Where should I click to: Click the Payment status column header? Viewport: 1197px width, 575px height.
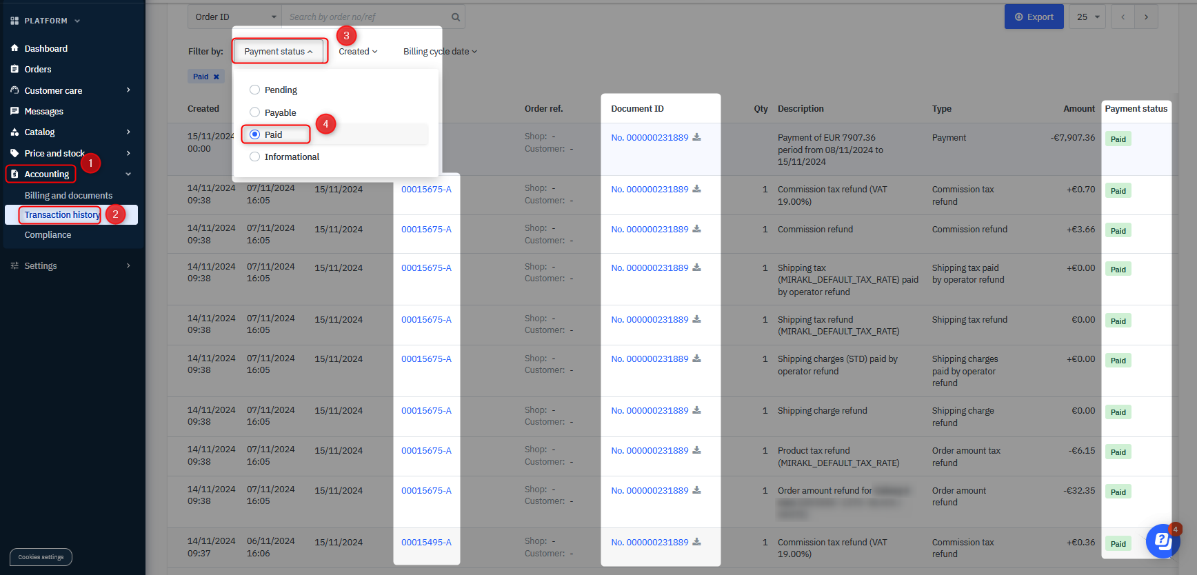pyautogui.click(x=1136, y=108)
